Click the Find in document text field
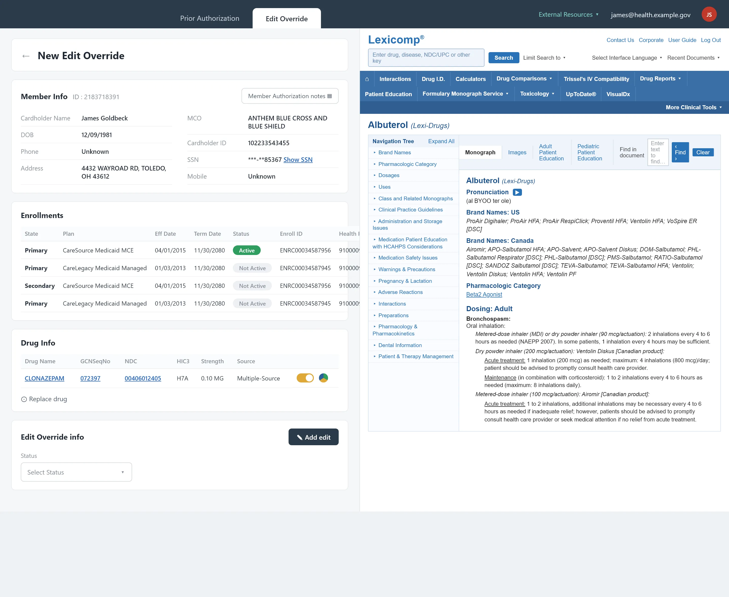 [658, 152]
